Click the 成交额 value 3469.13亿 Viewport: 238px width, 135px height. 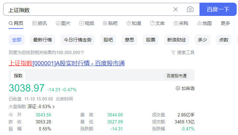185,122
